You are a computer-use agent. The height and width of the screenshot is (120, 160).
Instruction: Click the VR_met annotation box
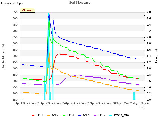pyautogui.click(x=27, y=10)
